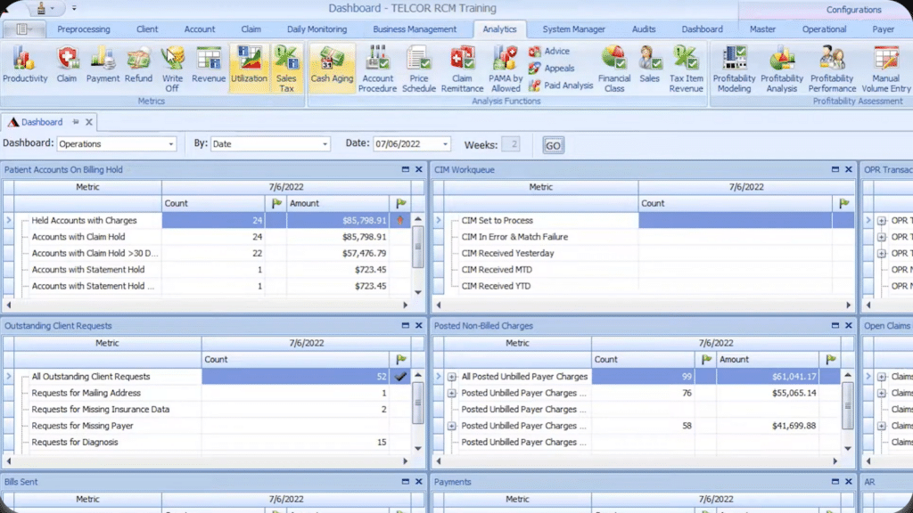Open the Revenue metrics tool
Image resolution: width=913 pixels, height=513 pixels.
pyautogui.click(x=209, y=65)
